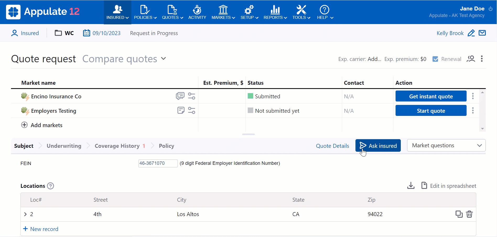Viewport: 497px width, 237px height.
Task: Duplicate the Los Altos location record
Action: pos(459,214)
